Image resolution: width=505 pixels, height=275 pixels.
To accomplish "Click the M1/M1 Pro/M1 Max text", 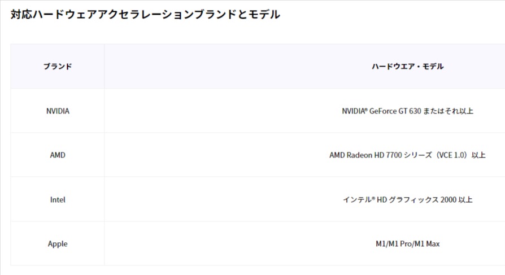I will click(x=407, y=244).
